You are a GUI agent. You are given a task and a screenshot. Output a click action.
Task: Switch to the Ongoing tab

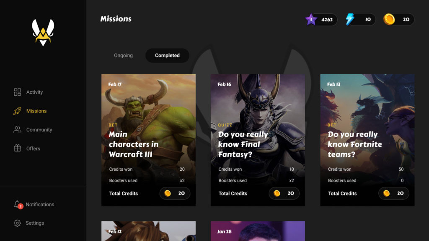coord(124,56)
